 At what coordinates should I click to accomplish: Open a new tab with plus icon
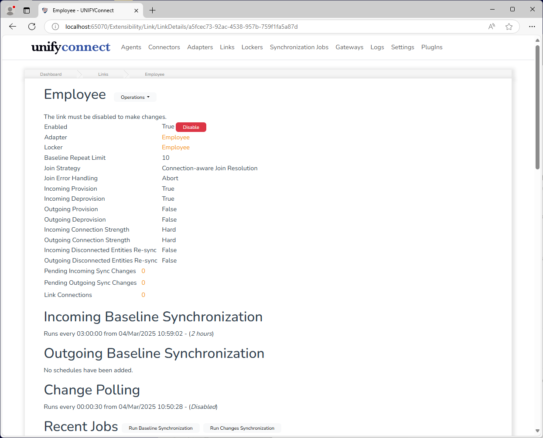click(152, 10)
